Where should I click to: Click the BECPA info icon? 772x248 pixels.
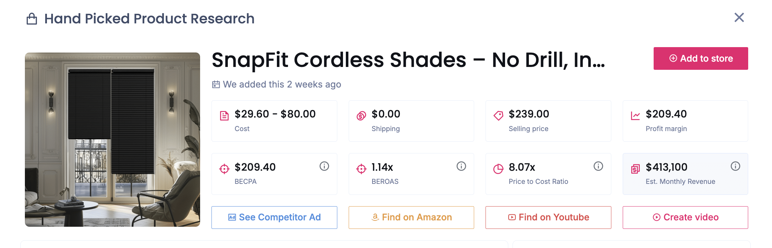[x=324, y=166]
